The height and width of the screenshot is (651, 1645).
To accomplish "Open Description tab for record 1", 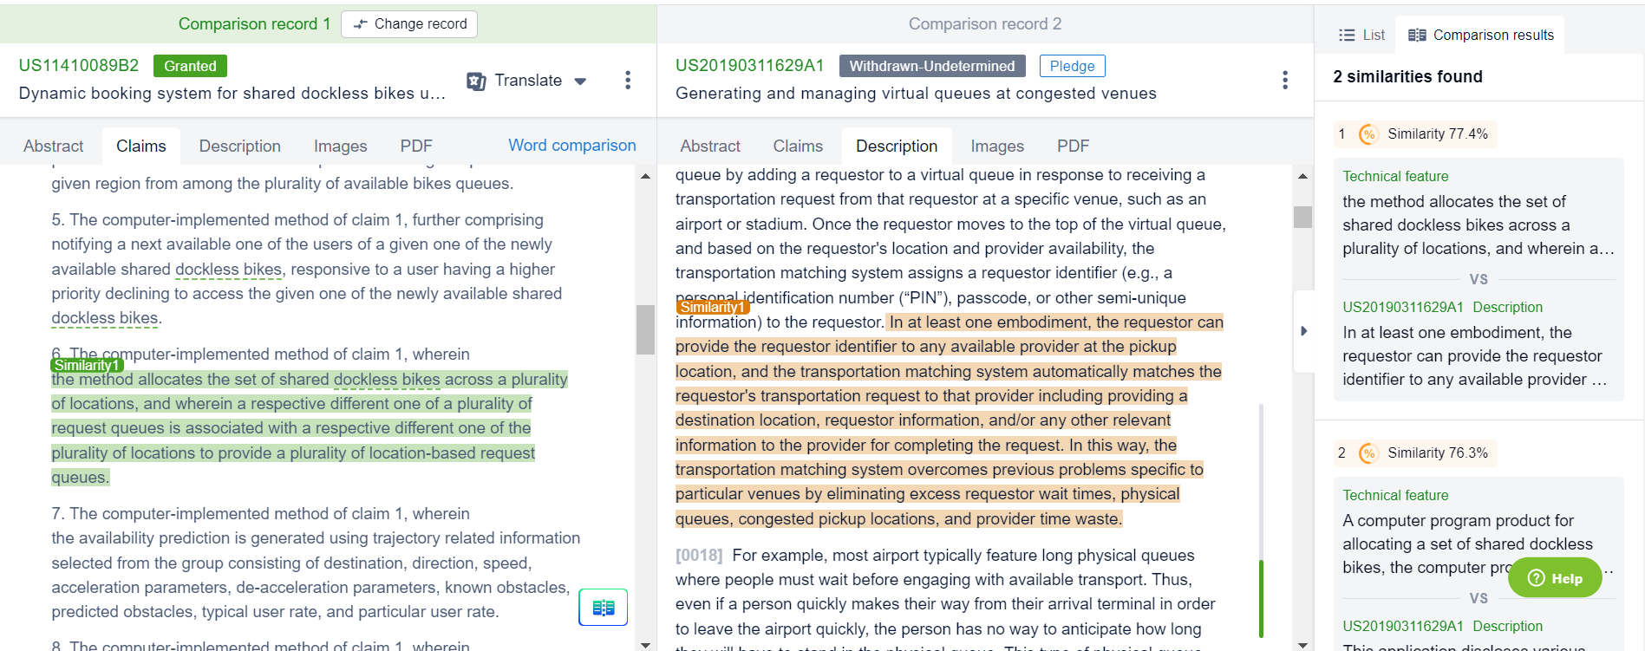I will click(x=239, y=146).
